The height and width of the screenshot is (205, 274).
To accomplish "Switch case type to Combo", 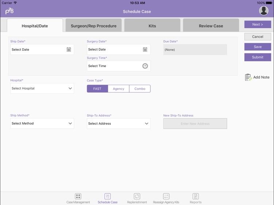I will [140, 89].
